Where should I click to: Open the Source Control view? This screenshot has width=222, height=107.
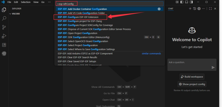(4, 27)
